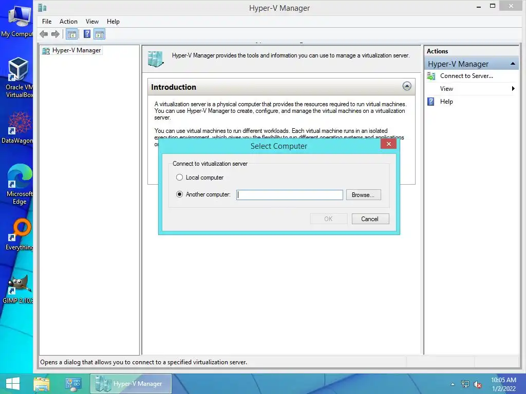The image size is (526, 394).
Task: Click the Windows Start button
Action: pyautogui.click(x=13, y=384)
